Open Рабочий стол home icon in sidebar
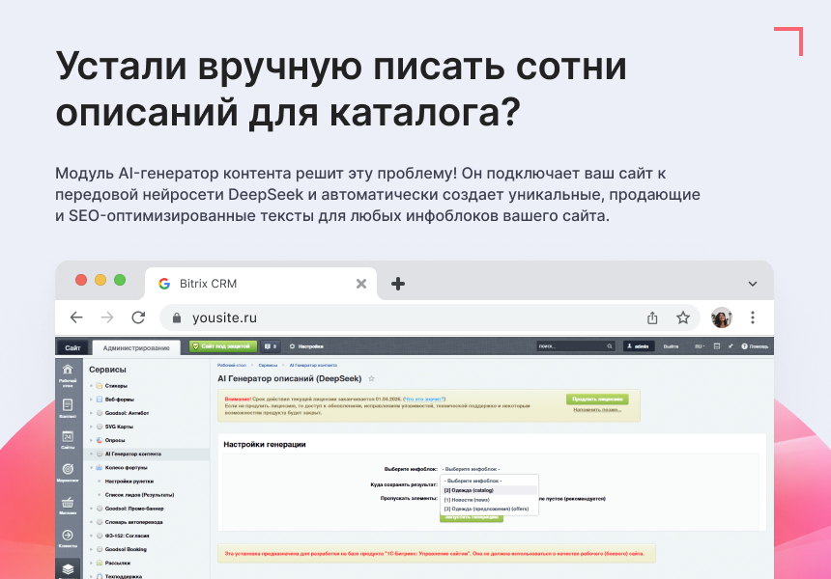 [68, 374]
